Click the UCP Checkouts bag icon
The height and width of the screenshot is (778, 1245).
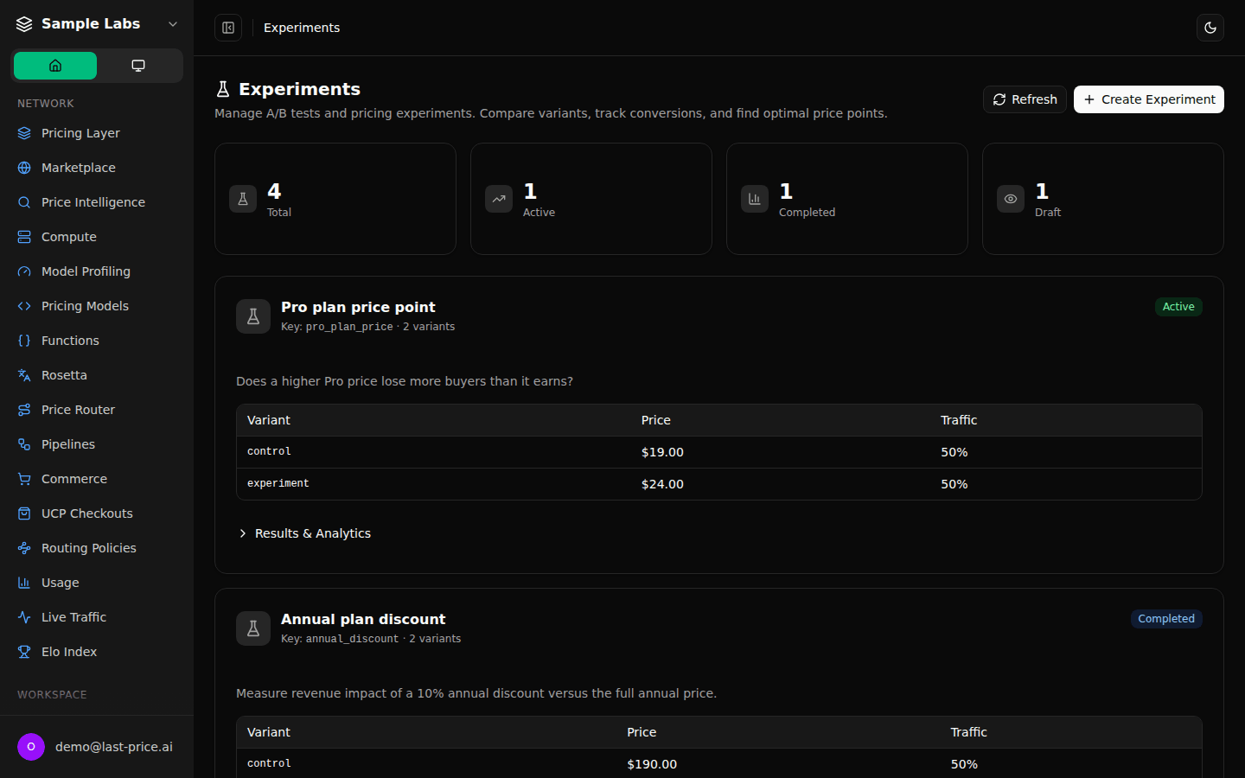tap(24, 513)
